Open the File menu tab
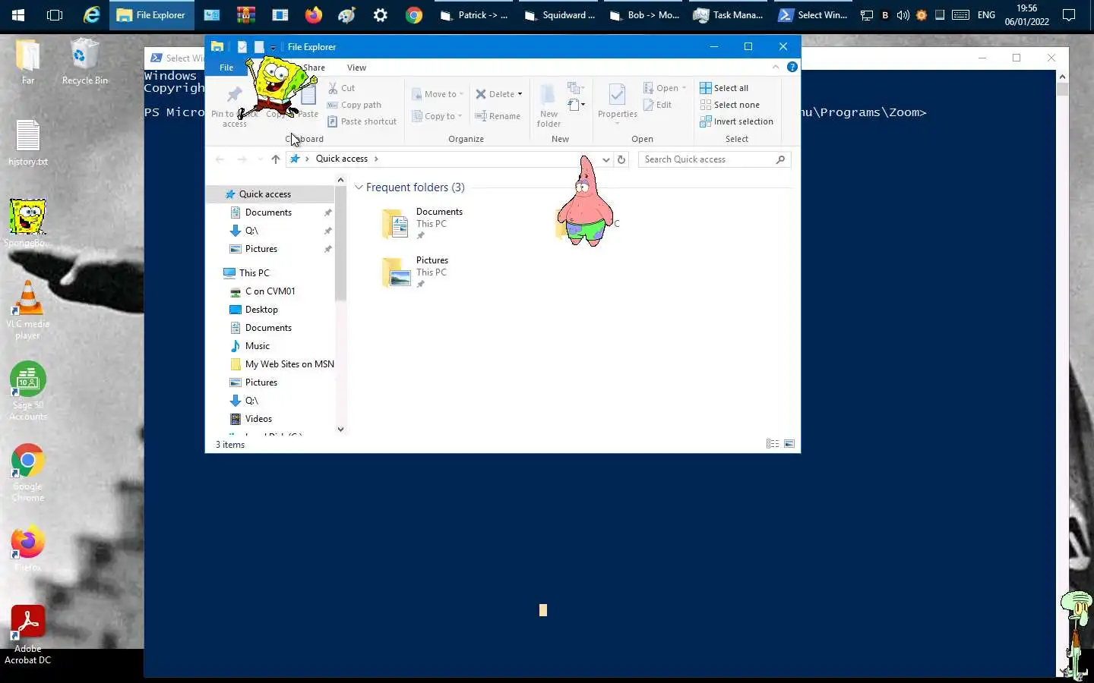The image size is (1094, 683). pos(226,68)
